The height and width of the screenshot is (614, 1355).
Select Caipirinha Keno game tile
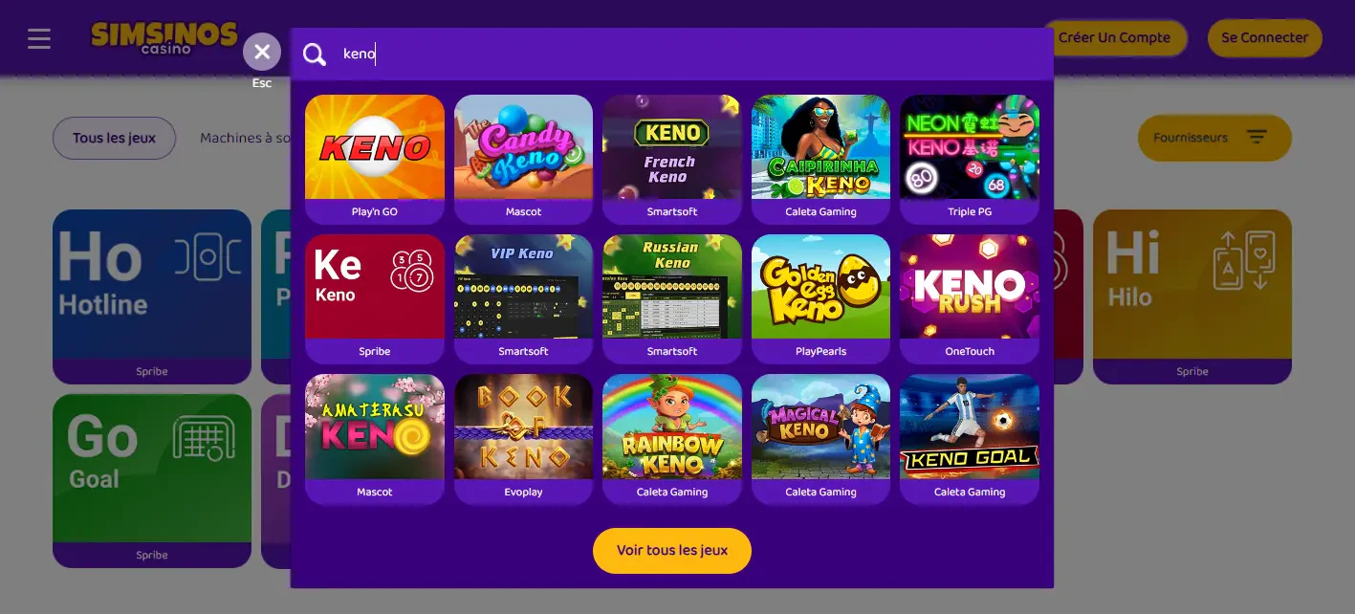point(820,159)
